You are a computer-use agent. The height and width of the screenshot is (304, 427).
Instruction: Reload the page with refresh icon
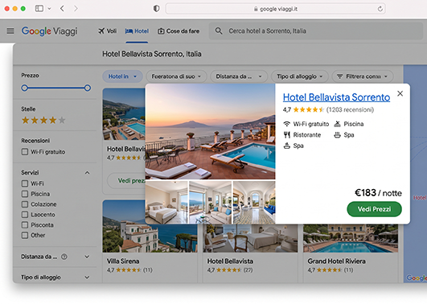(380, 9)
